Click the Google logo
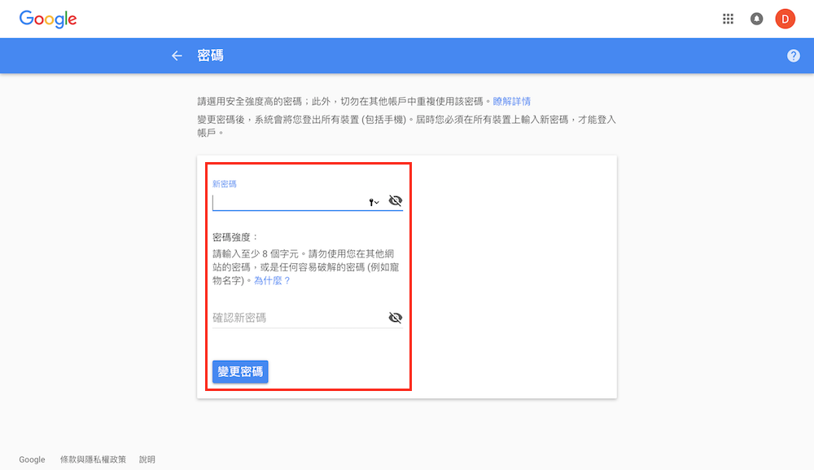 (x=48, y=20)
